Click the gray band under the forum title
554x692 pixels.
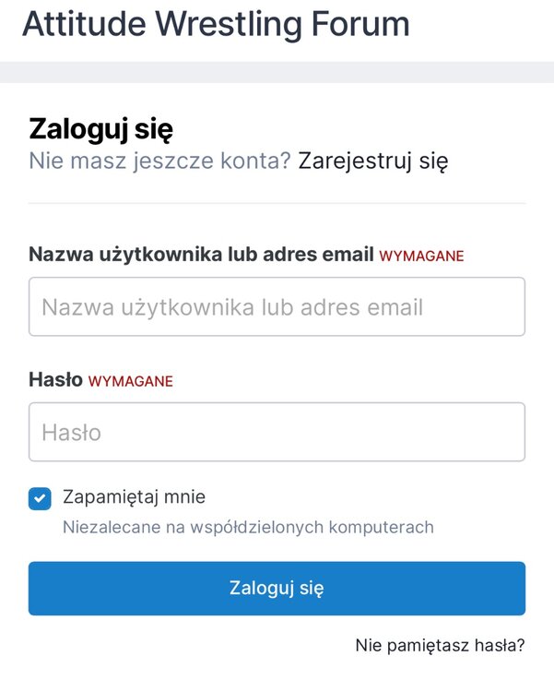tap(277, 73)
